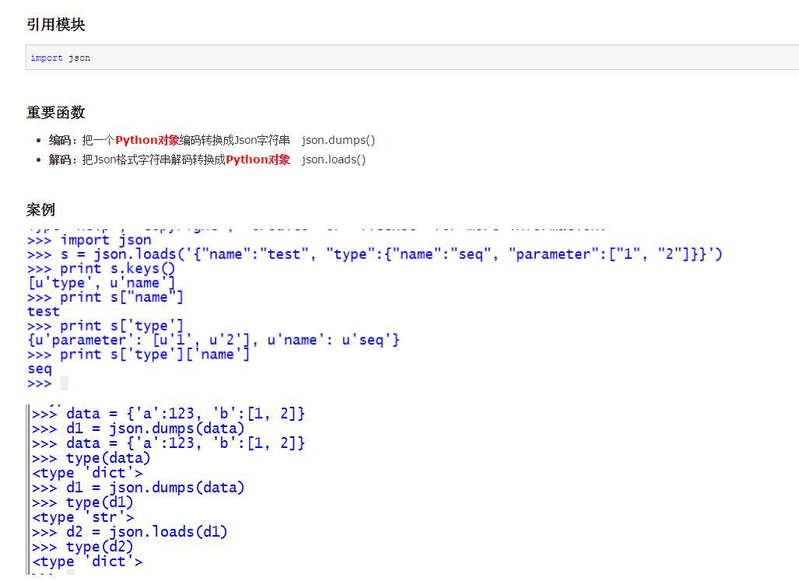Click the "<type 'str'>" output

[83, 517]
